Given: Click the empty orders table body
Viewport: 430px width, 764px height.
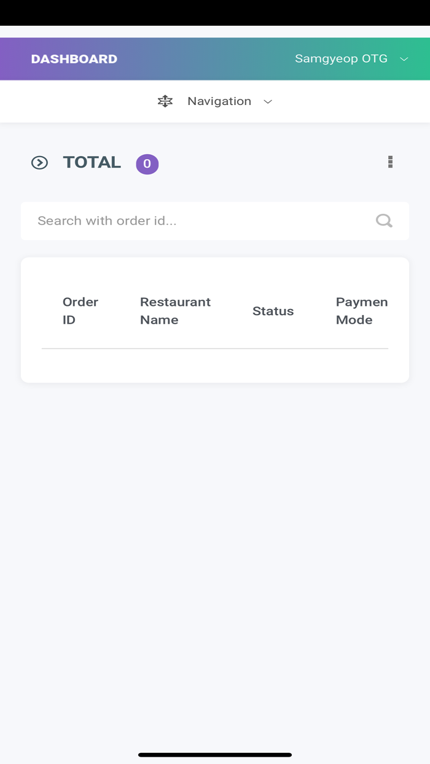Looking at the screenshot, I should pos(215,365).
